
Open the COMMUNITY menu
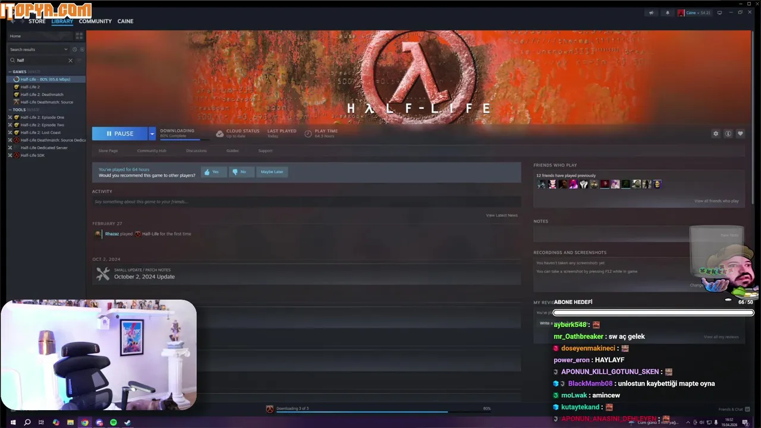(x=95, y=21)
